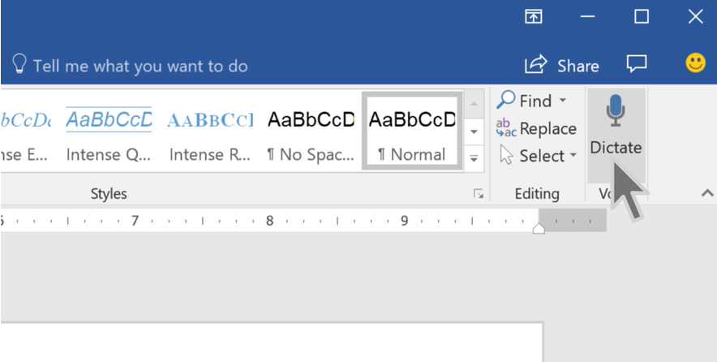717x362 pixels.
Task: Click the Tell me lightbulb icon
Action: pyautogui.click(x=19, y=65)
